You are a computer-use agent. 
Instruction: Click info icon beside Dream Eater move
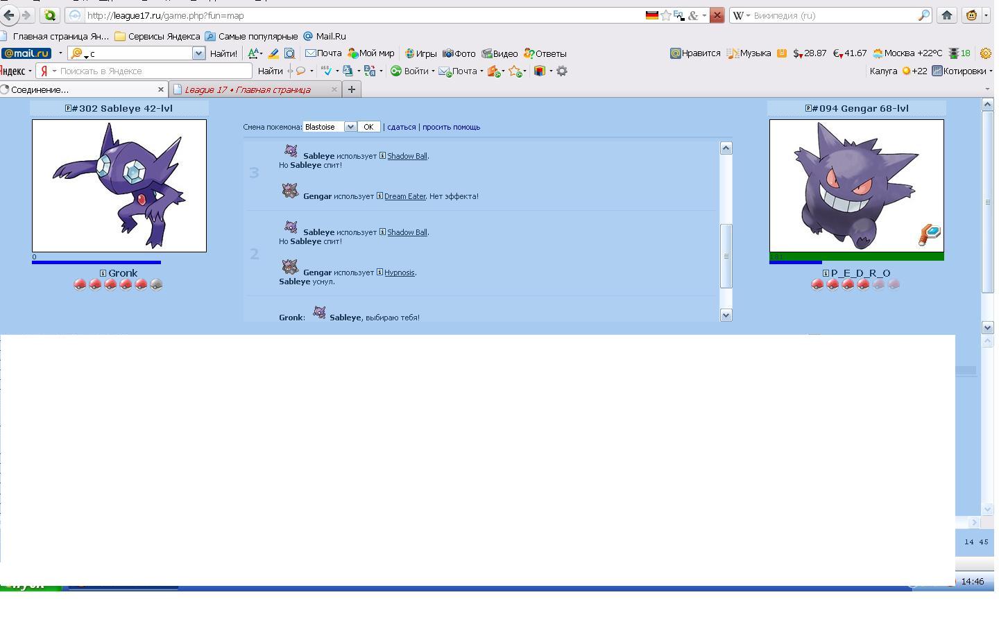click(379, 196)
